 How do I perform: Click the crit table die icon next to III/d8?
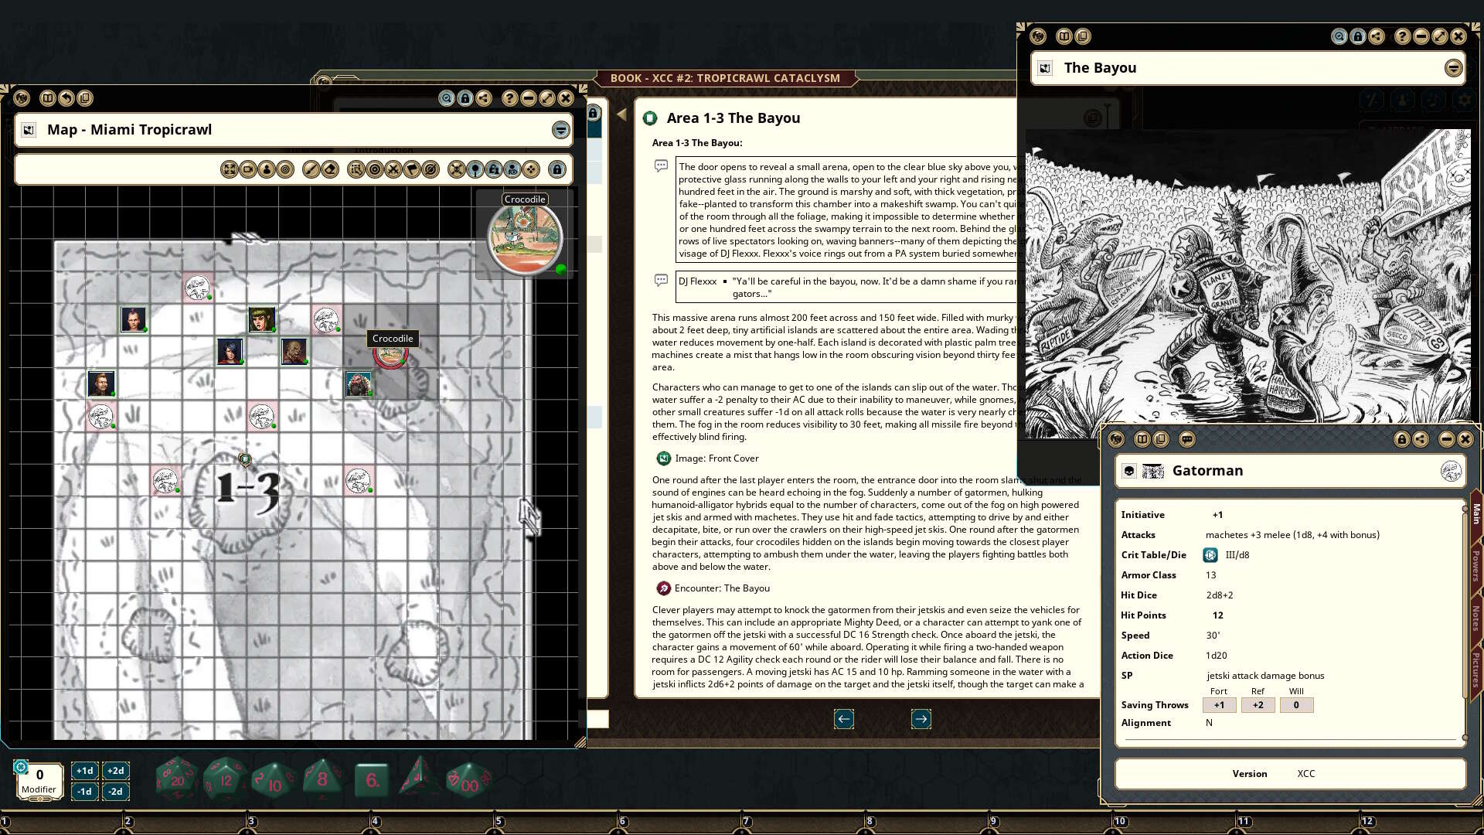(x=1209, y=554)
